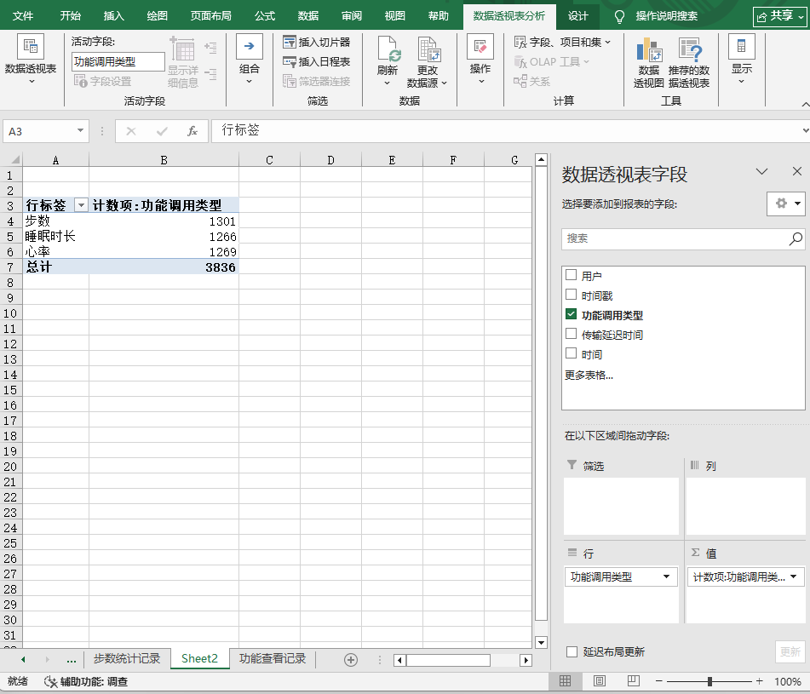The image size is (810, 694).
Task: Click the 显示 icon
Action: click(741, 46)
